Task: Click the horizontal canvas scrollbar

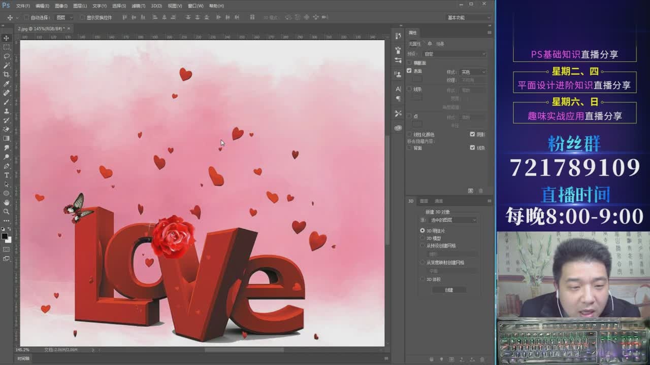Action: coord(244,349)
